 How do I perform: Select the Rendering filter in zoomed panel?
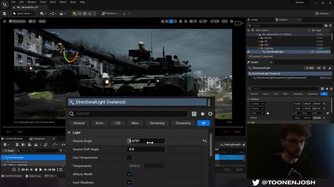pos(157,123)
